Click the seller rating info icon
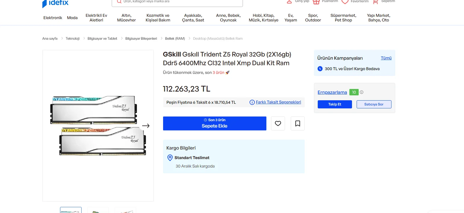Screen dimensions: 464x213 (x=362, y=92)
